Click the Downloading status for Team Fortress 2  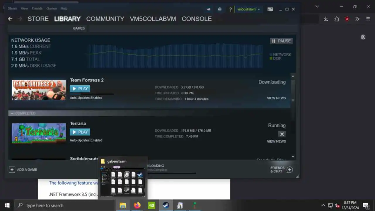[272, 82]
